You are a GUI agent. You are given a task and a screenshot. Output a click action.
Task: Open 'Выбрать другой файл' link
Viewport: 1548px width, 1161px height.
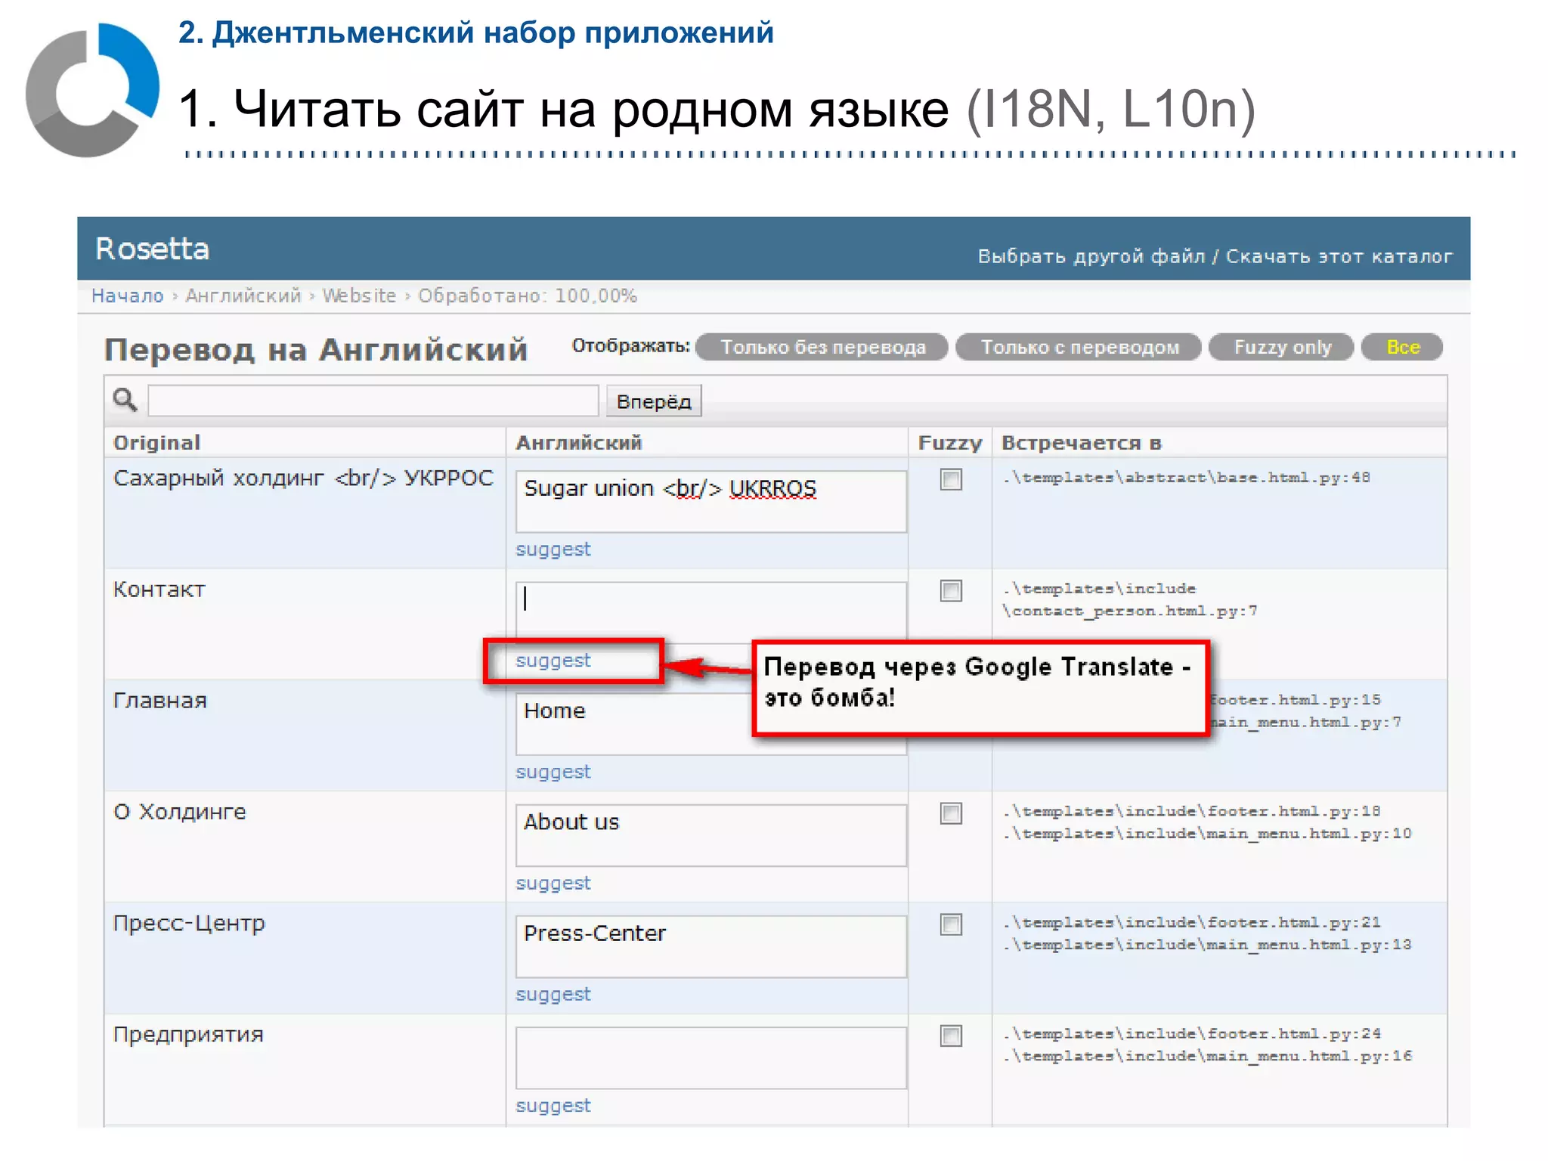pos(1091,256)
